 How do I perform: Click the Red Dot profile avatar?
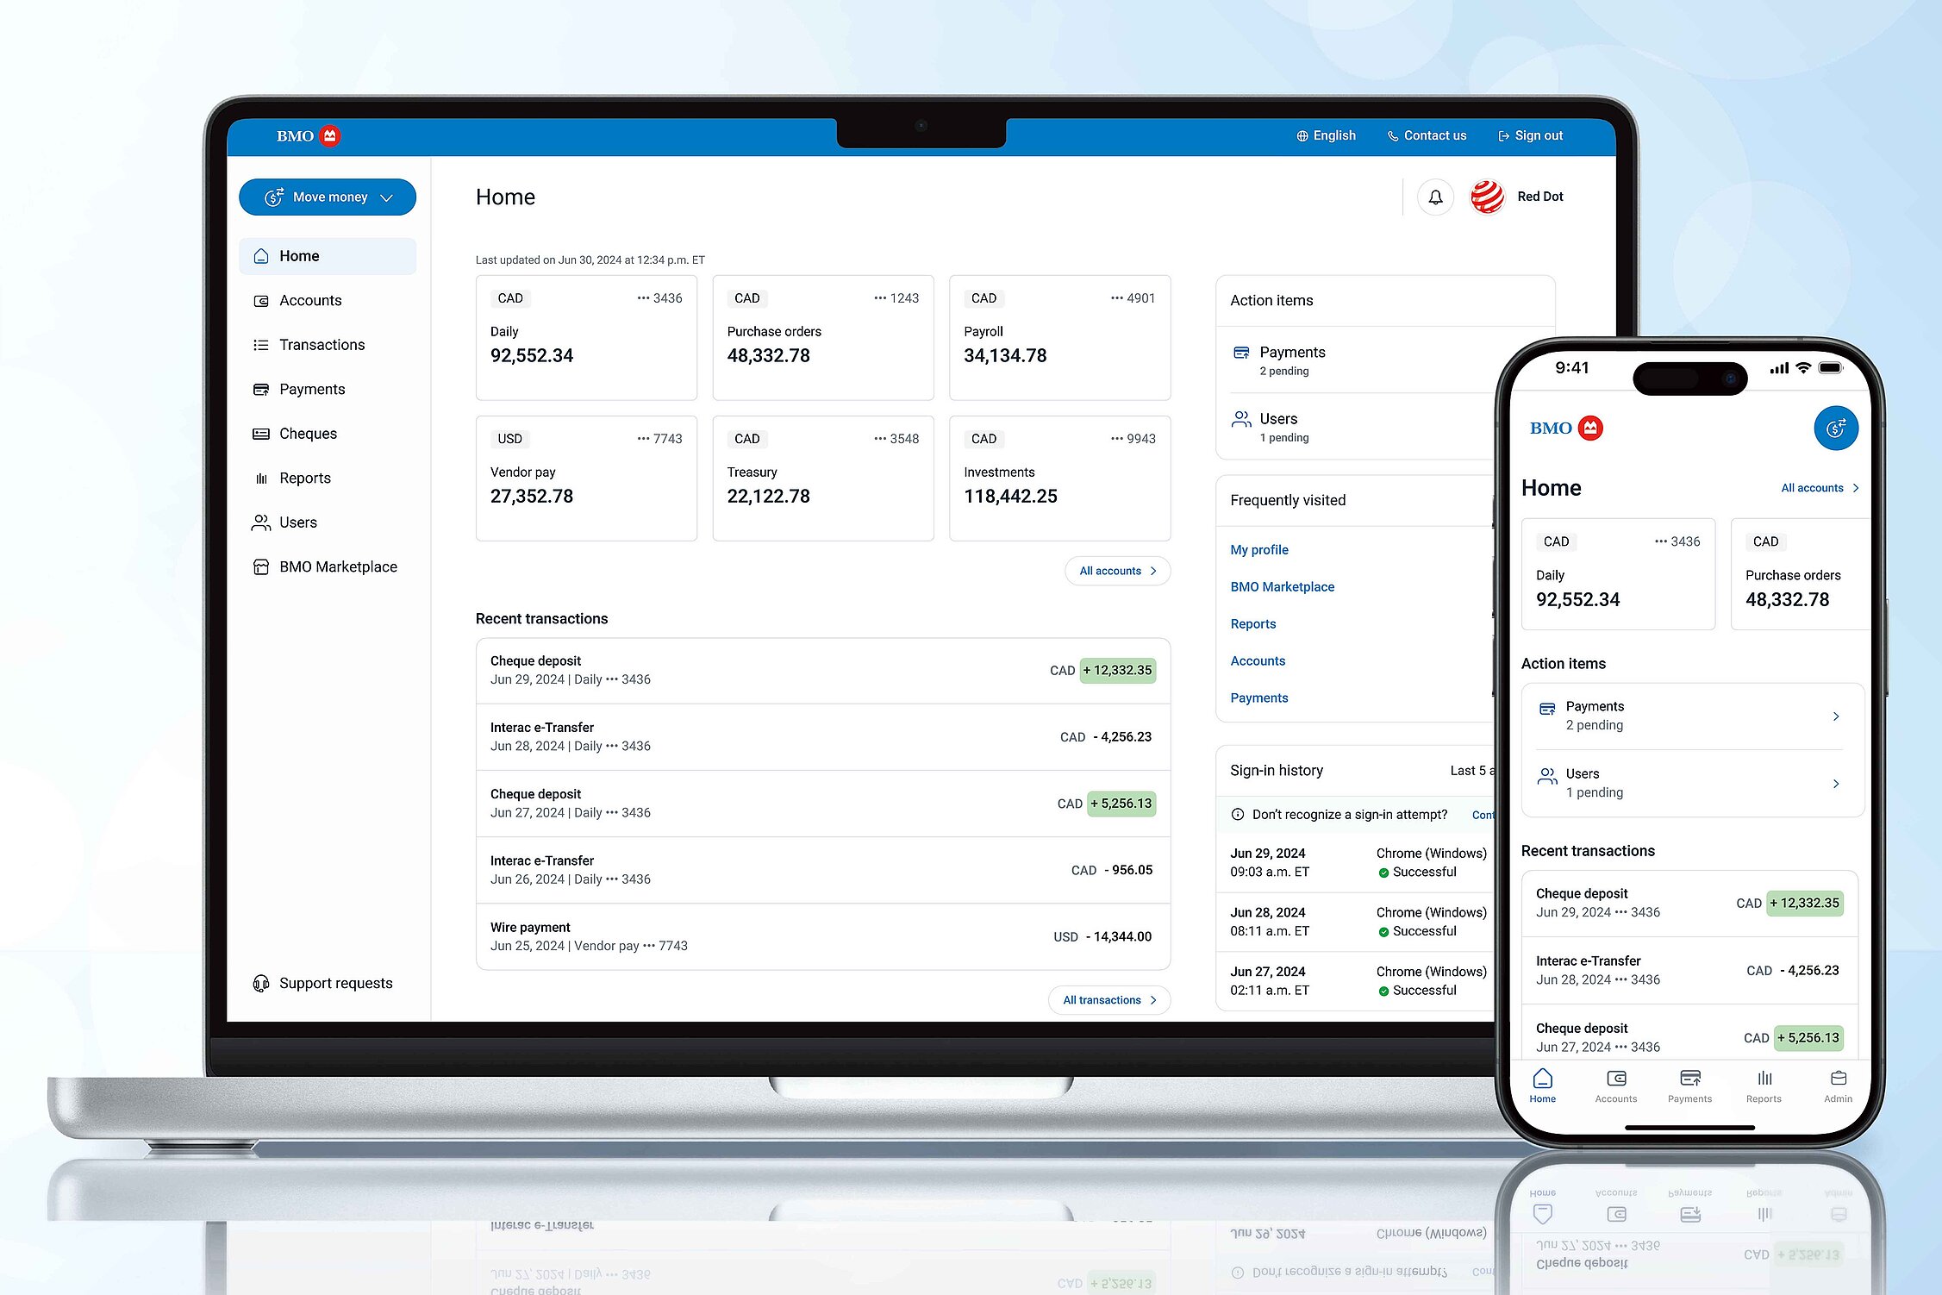[x=1487, y=197]
